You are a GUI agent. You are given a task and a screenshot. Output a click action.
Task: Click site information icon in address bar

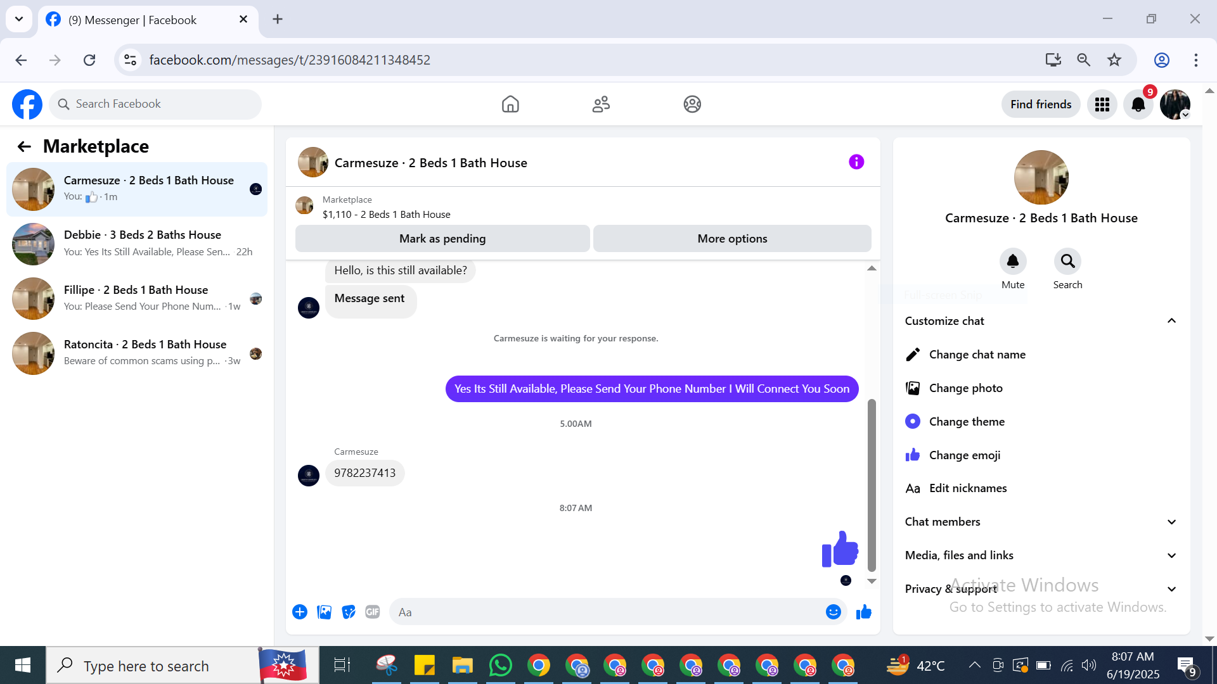click(130, 60)
